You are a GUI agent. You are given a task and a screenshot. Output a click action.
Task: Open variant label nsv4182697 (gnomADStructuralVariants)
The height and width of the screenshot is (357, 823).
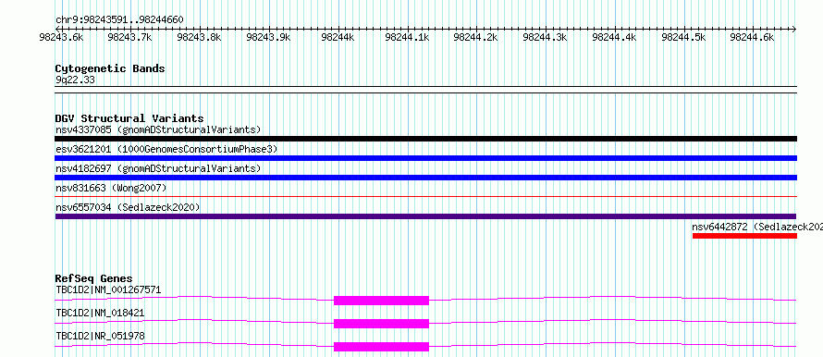158,168
